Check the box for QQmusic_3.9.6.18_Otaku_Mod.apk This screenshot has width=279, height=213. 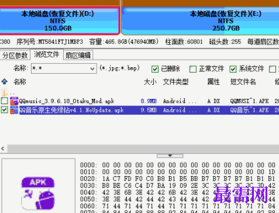point(4,101)
